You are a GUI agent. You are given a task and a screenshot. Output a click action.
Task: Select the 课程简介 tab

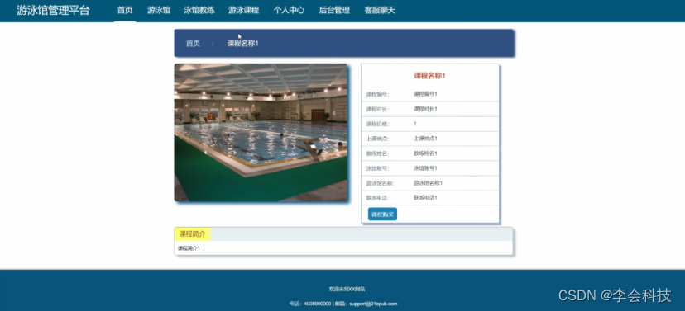[192, 234]
